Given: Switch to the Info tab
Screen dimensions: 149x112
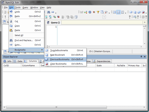Looking at the screenshot, I should coord(8,61).
